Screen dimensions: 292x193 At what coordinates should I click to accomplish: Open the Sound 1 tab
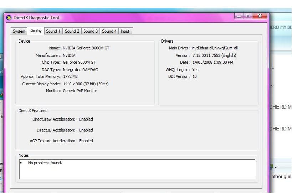53,31
